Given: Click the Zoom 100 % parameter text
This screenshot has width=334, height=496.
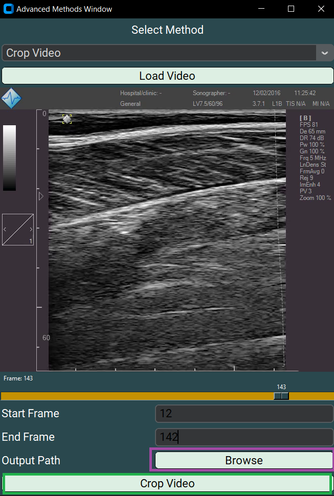Looking at the screenshot, I should coord(315,198).
